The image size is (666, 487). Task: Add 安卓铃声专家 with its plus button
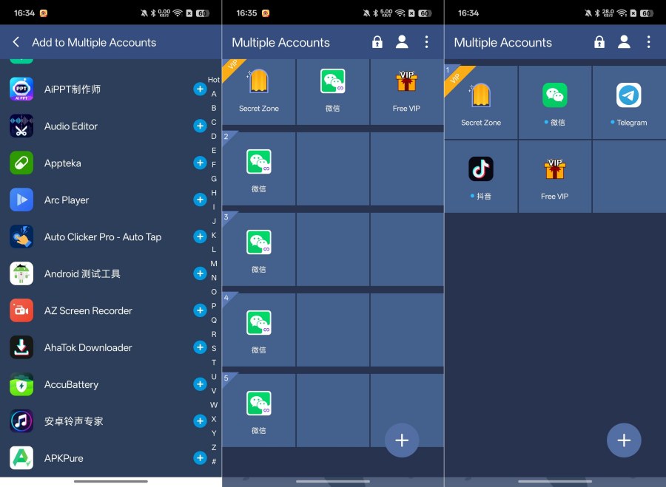pyautogui.click(x=200, y=421)
